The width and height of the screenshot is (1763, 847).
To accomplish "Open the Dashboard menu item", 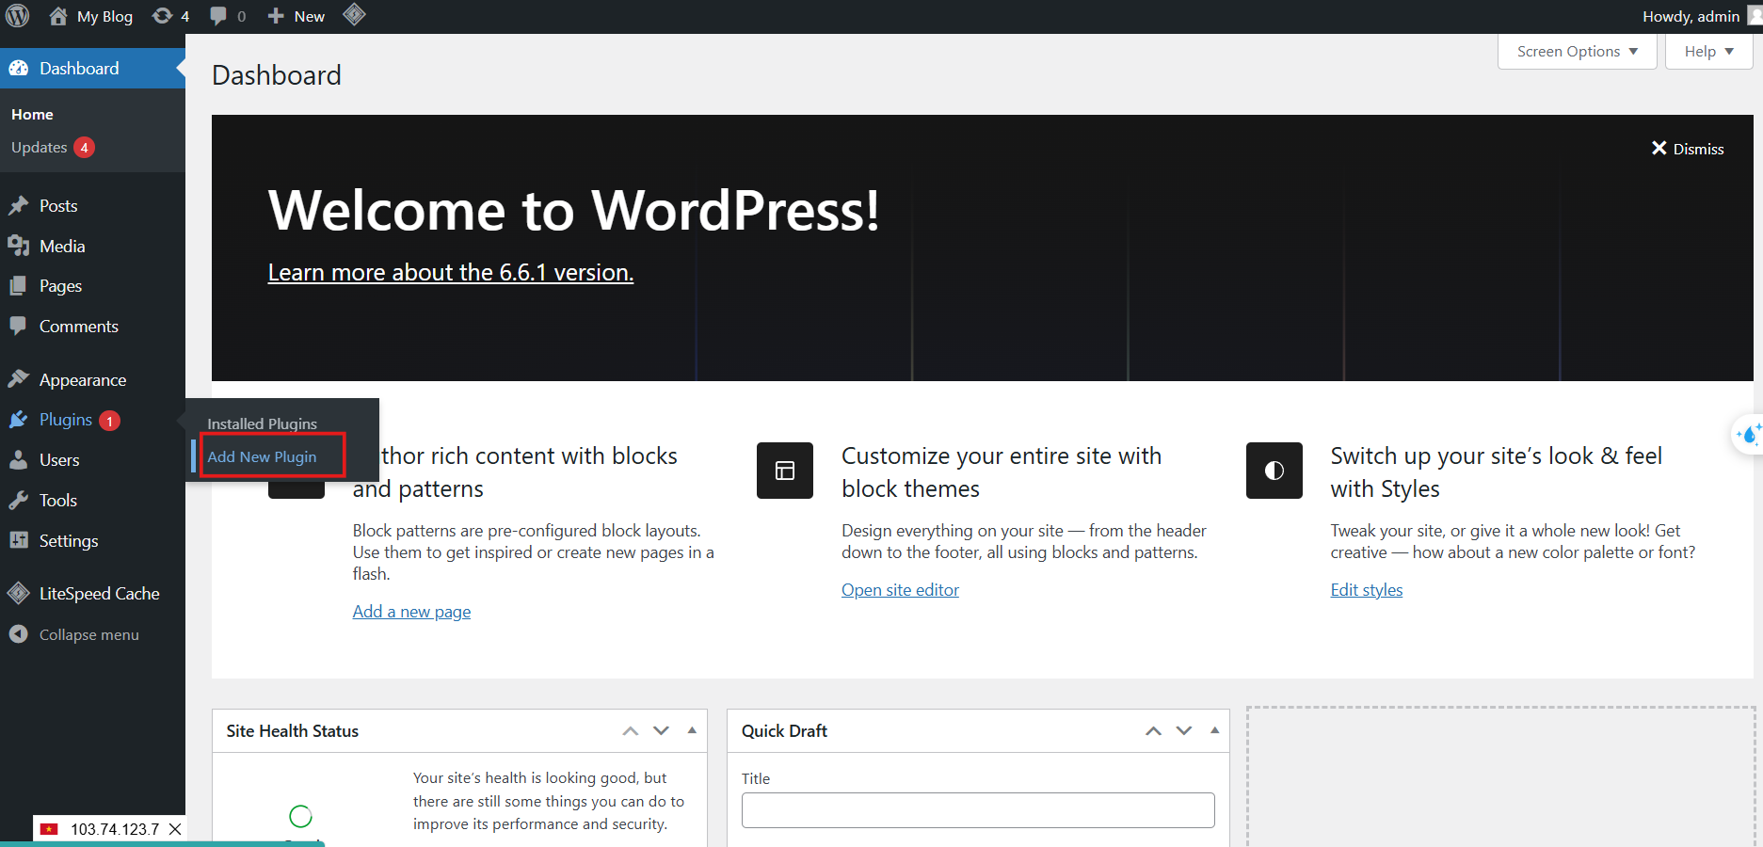I will 92,68.
